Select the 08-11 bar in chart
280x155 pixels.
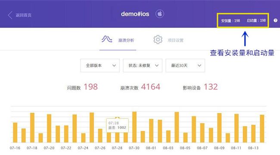click(236, 128)
